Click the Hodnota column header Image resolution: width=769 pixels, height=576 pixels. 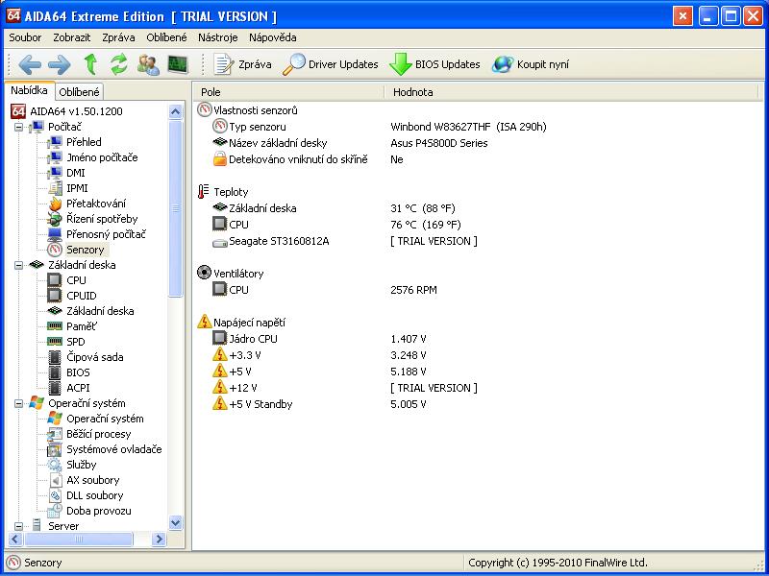(571, 92)
